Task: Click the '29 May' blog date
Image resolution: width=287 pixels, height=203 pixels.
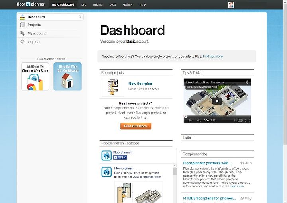Action: pyautogui.click(x=246, y=198)
